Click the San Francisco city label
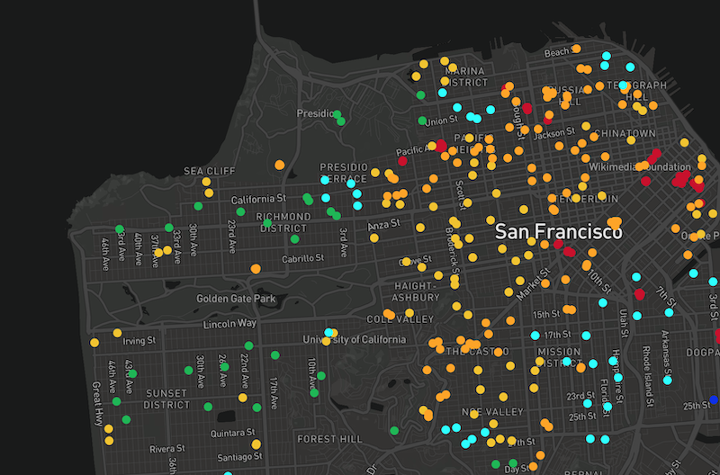 [558, 232]
